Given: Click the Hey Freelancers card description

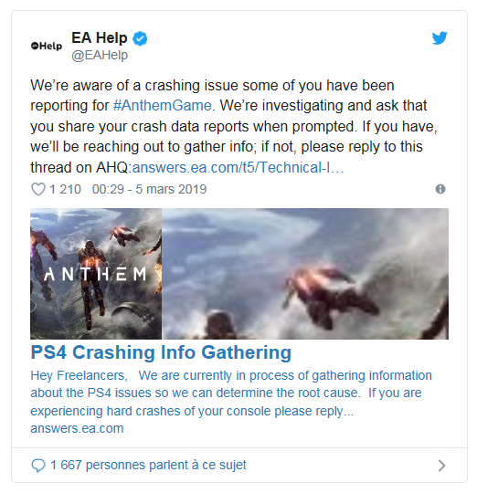Looking at the screenshot, I should (x=231, y=393).
